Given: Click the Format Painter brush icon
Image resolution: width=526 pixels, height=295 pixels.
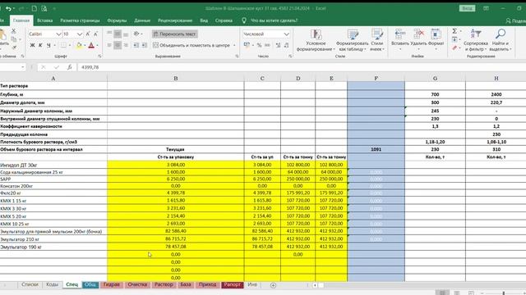Looking at the screenshot, I should point(14,48).
